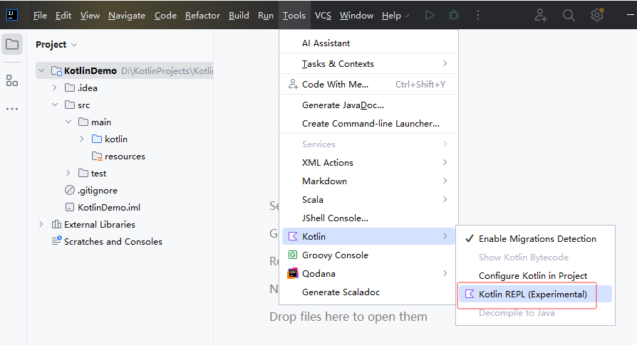Show more tool windows ellipsis icon
The width and height of the screenshot is (637, 345).
coord(12,109)
